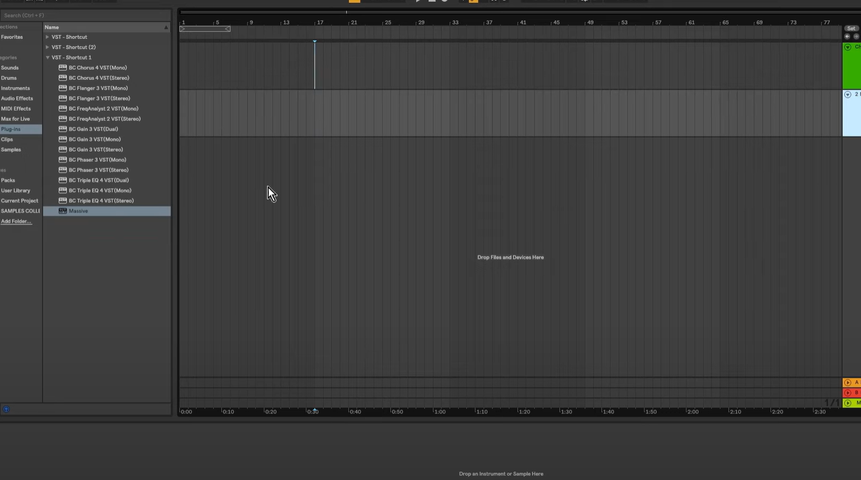
Task: Click the forward arrow beside the Set button
Action: pyautogui.click(x=856, y=36)
